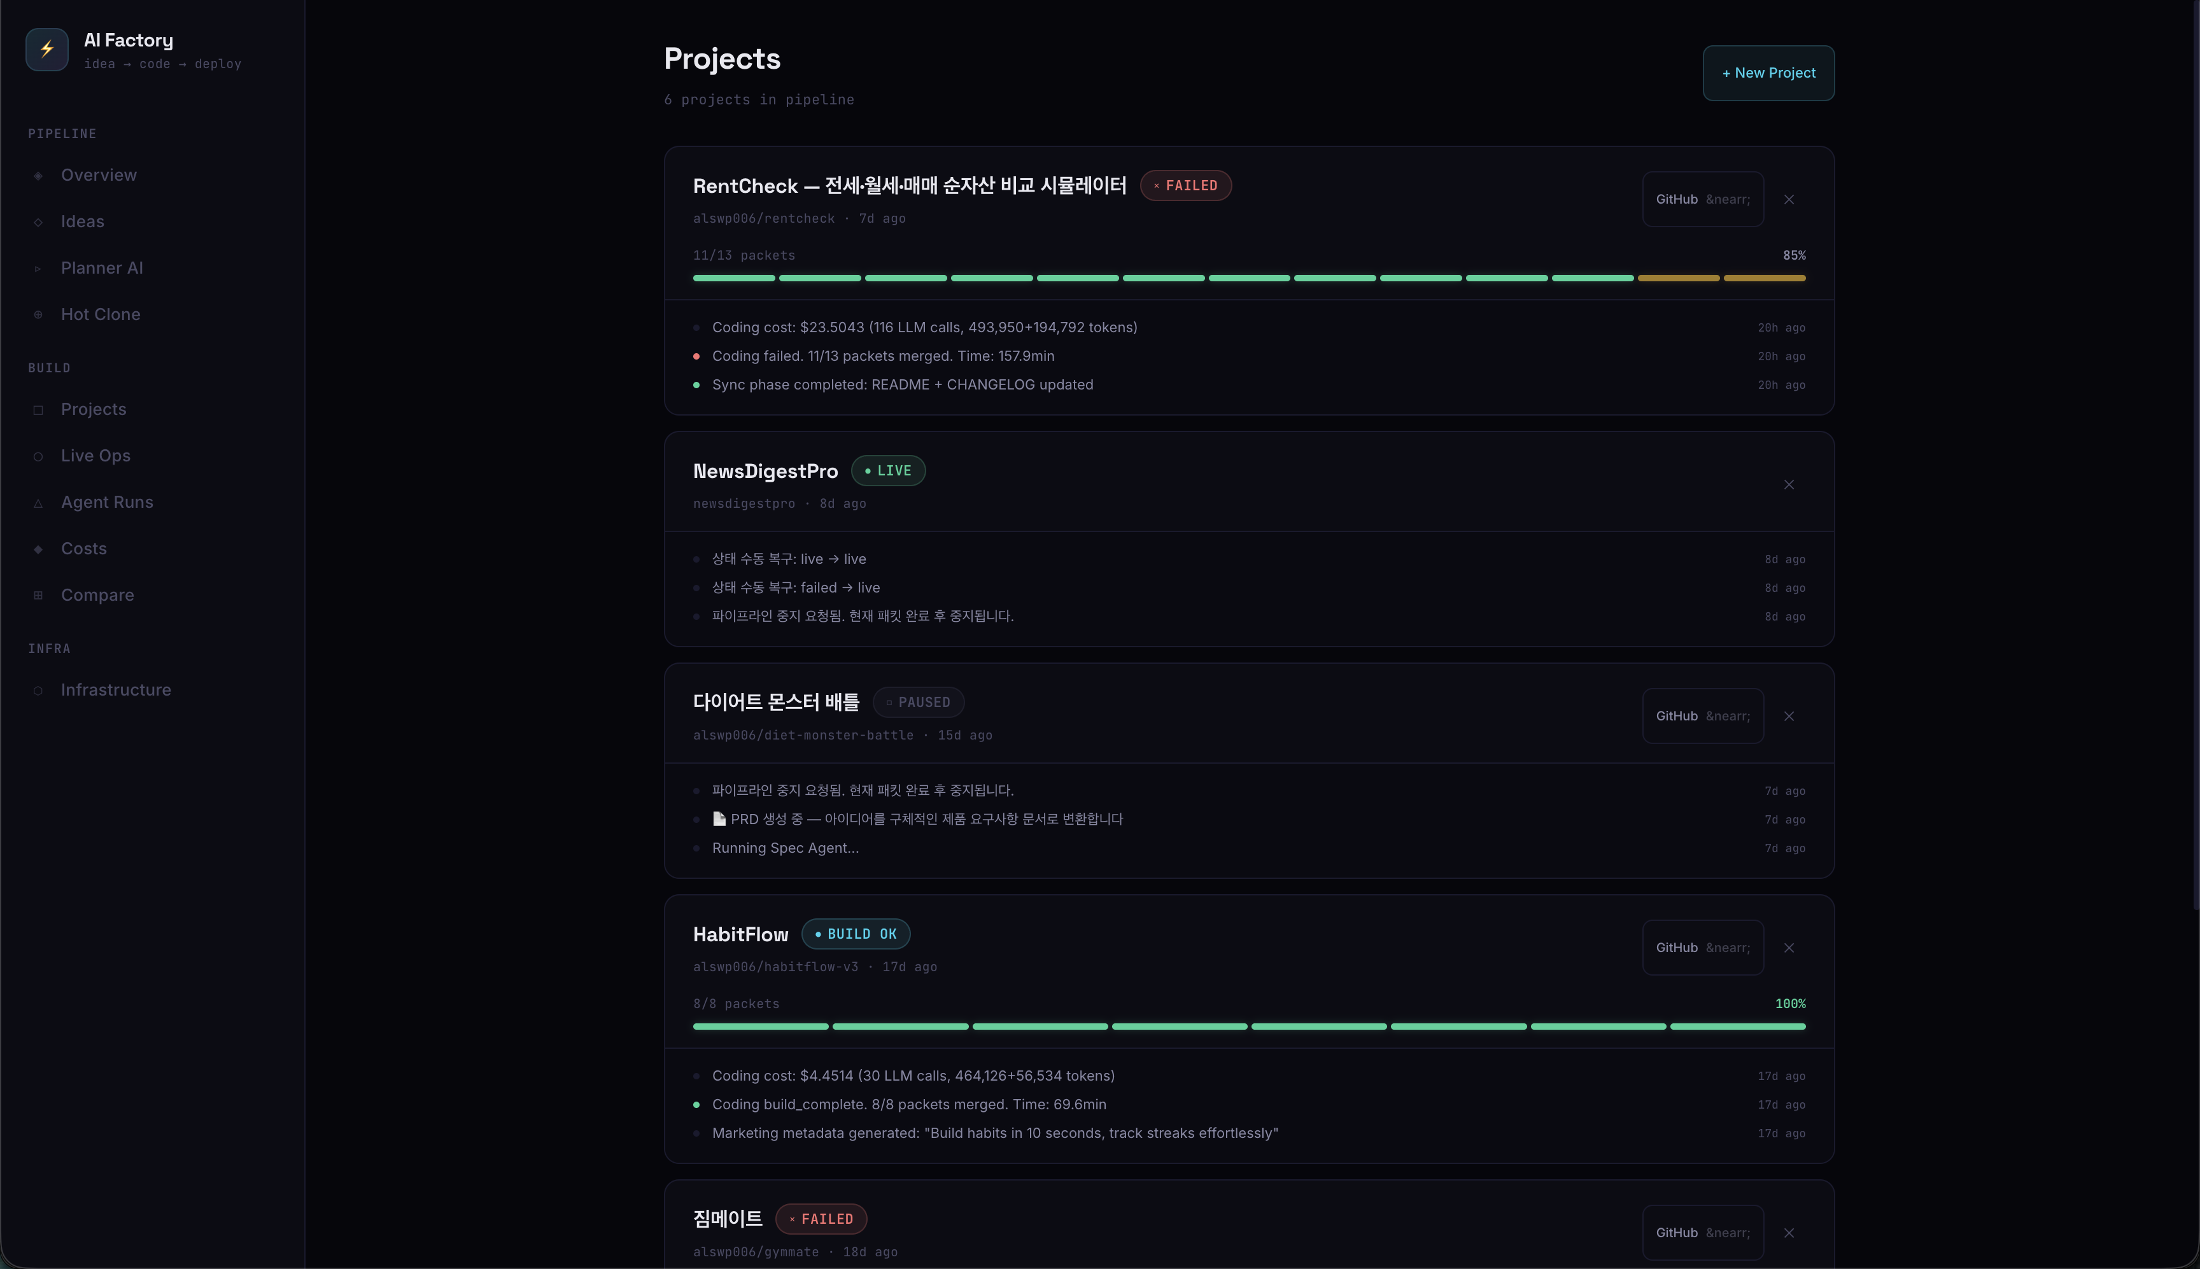The image size is (2200, 1269).
Task: Click the FAILED status badge on RentCheck
Action: (x=1185, y=186)
